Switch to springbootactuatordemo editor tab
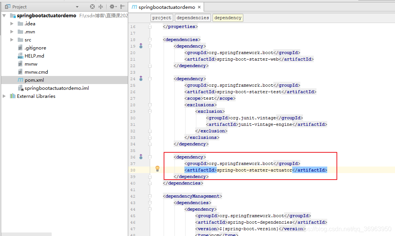 point(167,7)
